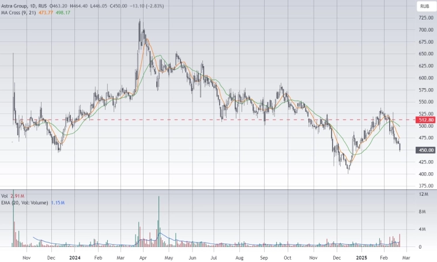Click the Aug label on time axis
437x262 pixels.
point(239,257)
